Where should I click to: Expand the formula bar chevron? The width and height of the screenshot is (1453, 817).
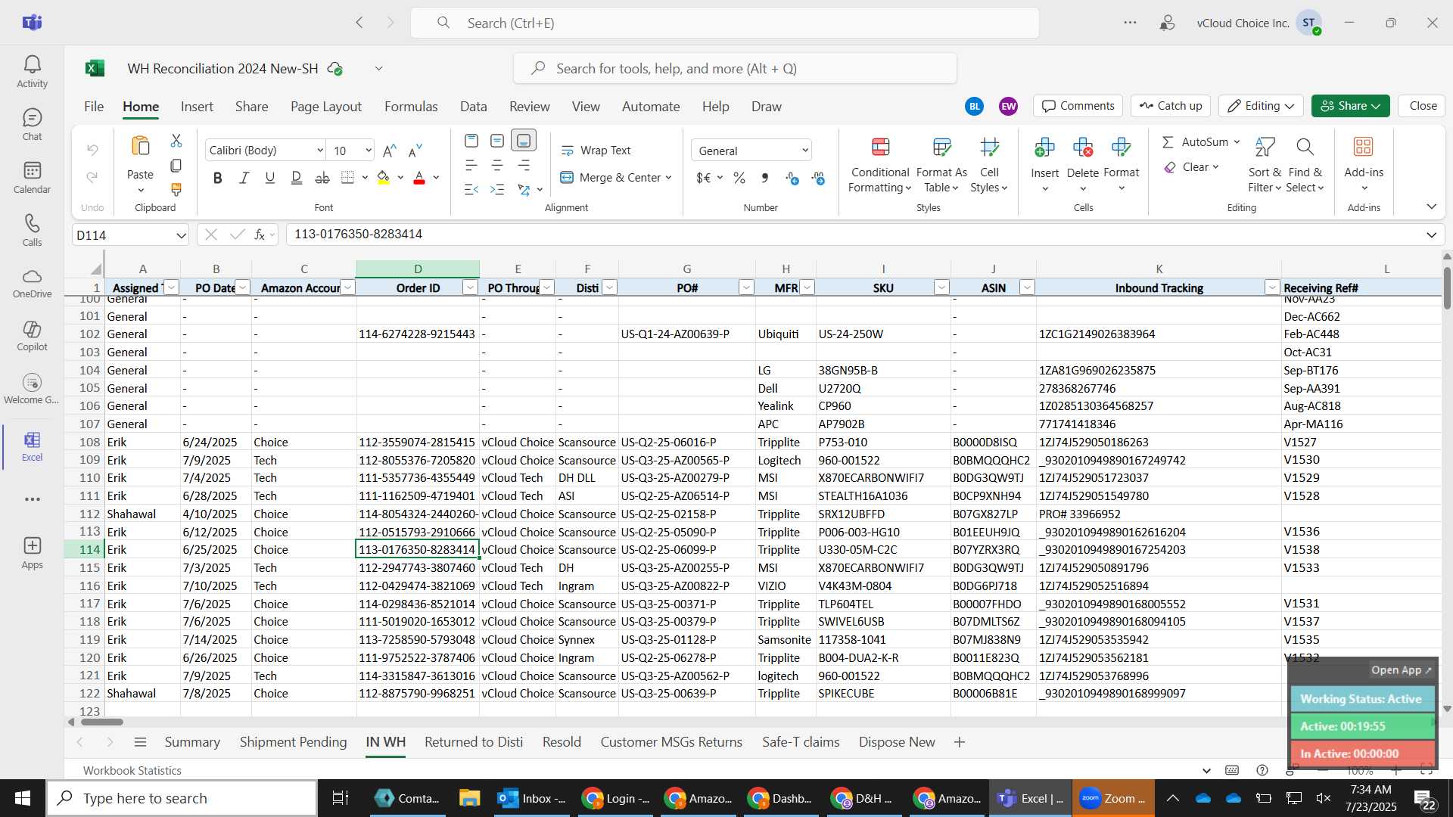pos(1431,235)
